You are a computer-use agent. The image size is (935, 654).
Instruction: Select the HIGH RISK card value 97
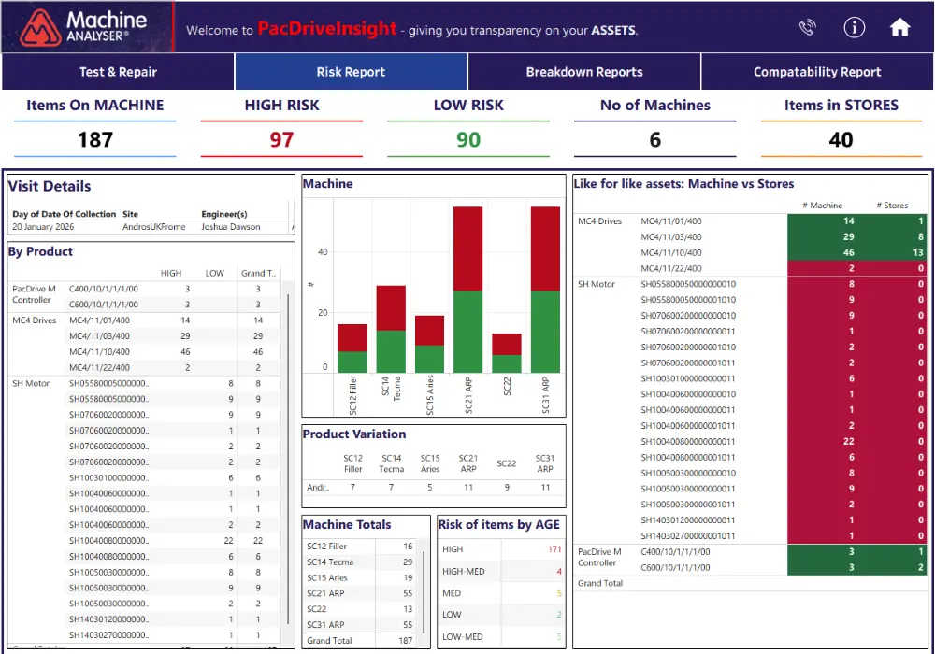pyautogui.click(x=281, y=140)
